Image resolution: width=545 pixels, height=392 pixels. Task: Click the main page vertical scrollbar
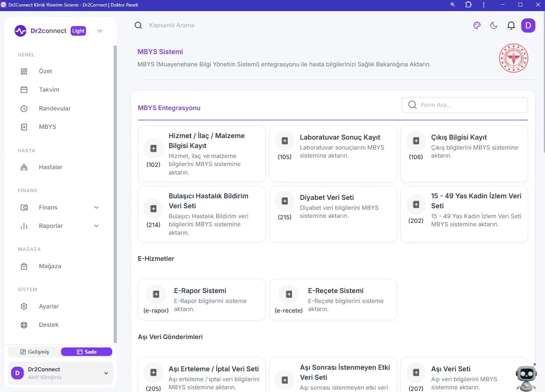click(x=544, y=82)
